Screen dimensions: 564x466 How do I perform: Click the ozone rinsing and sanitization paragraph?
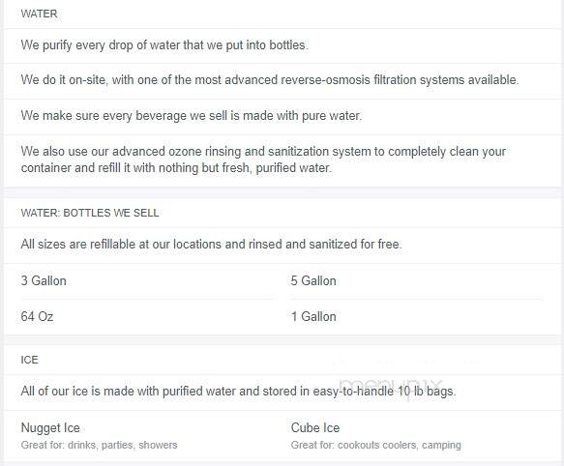click(x=263, y=160)
